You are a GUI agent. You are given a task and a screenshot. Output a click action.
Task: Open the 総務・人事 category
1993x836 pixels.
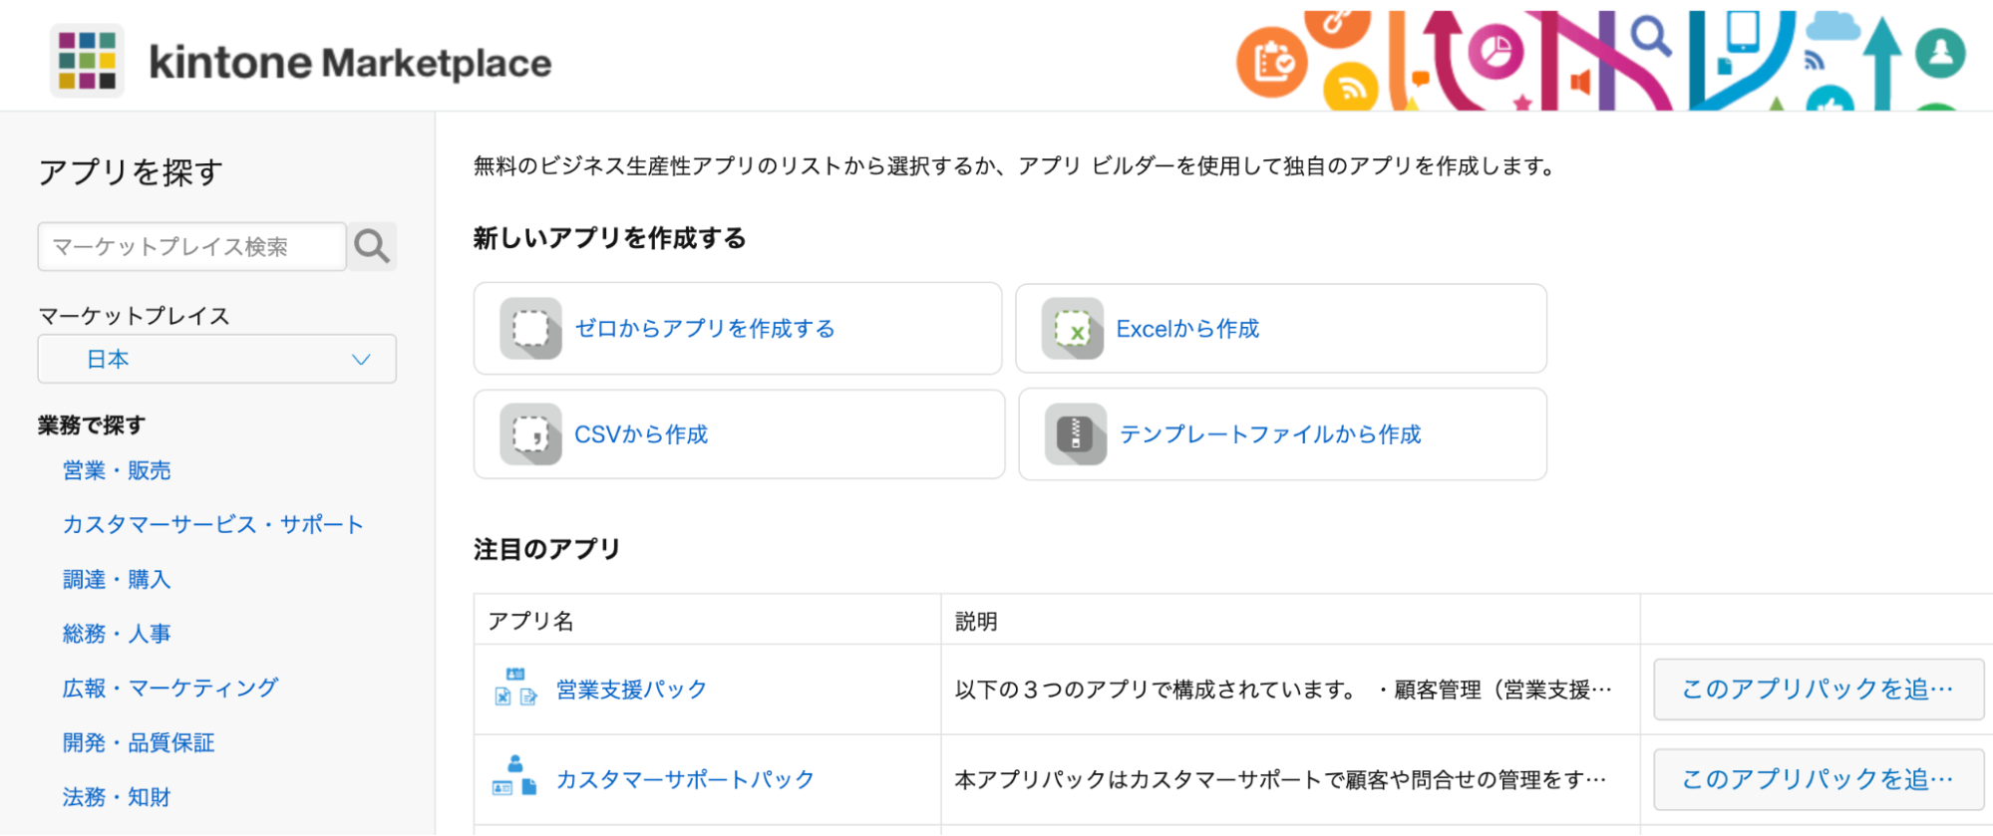117,634
